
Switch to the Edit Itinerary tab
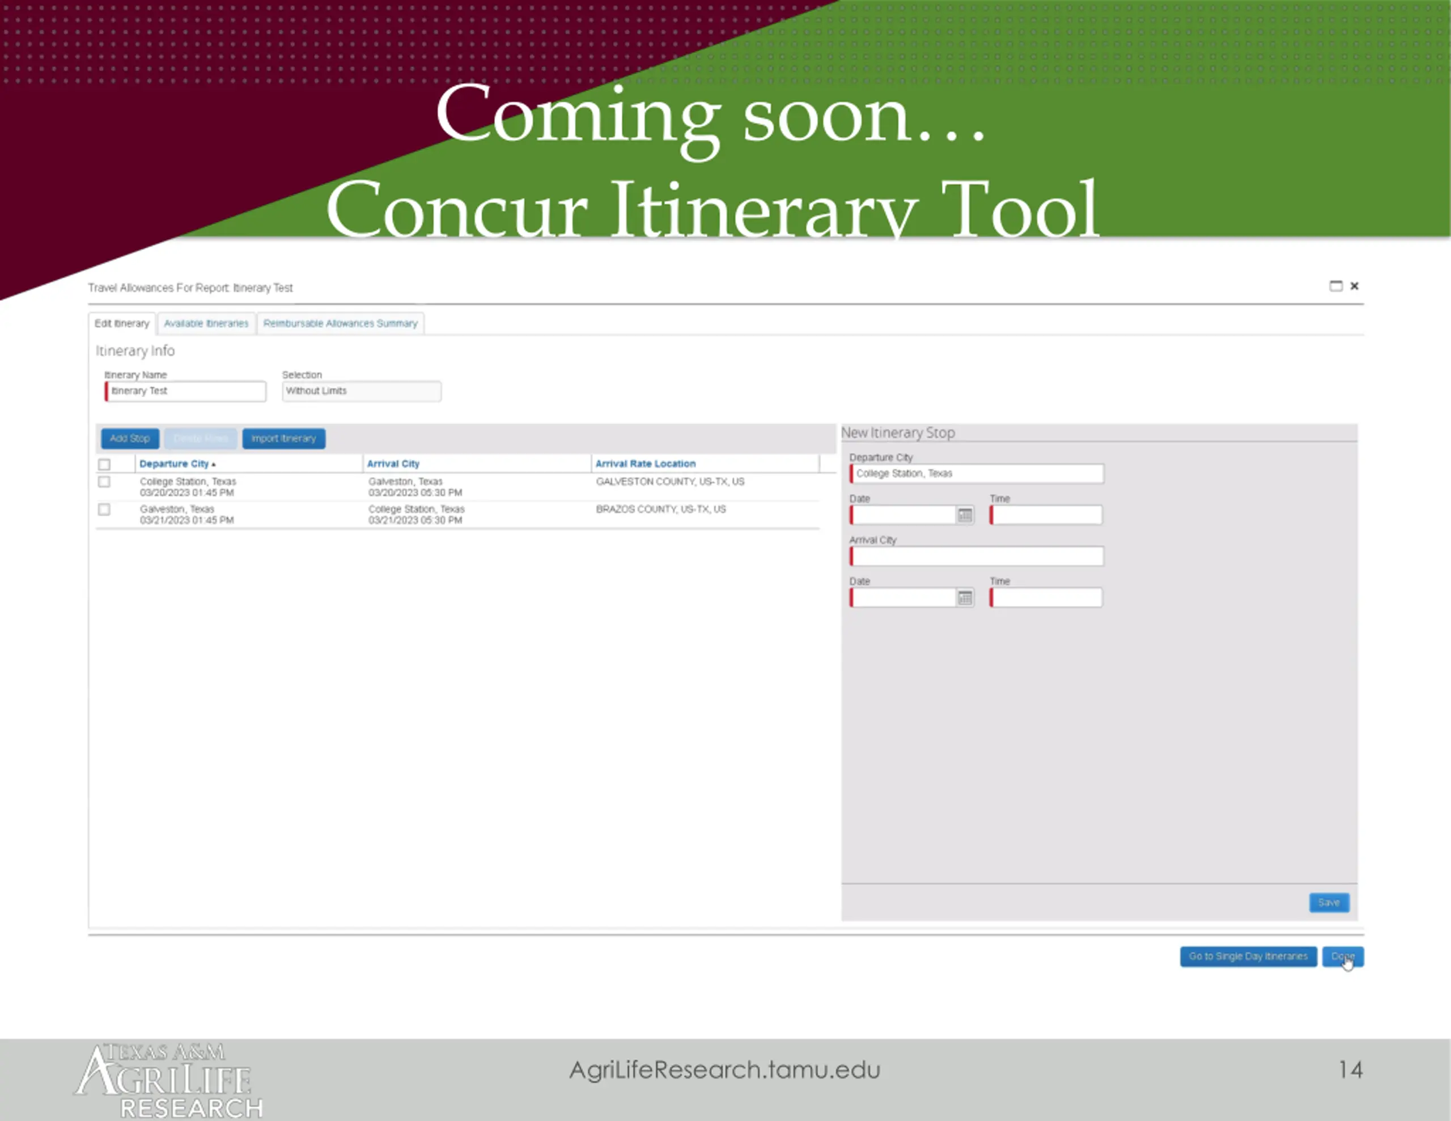[x=122, y=324]
